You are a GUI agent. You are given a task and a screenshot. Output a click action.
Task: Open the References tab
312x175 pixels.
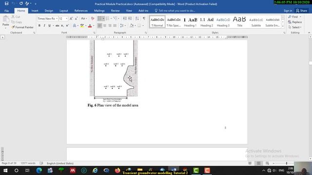(x=81, y=11)
